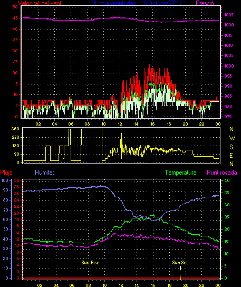This screenshot has height=287, width=241.
Task: Click the 'Sun Rise' label
Action: tap(90, 263)
